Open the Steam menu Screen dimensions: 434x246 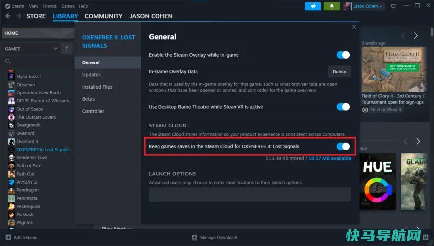coord(18,6)
